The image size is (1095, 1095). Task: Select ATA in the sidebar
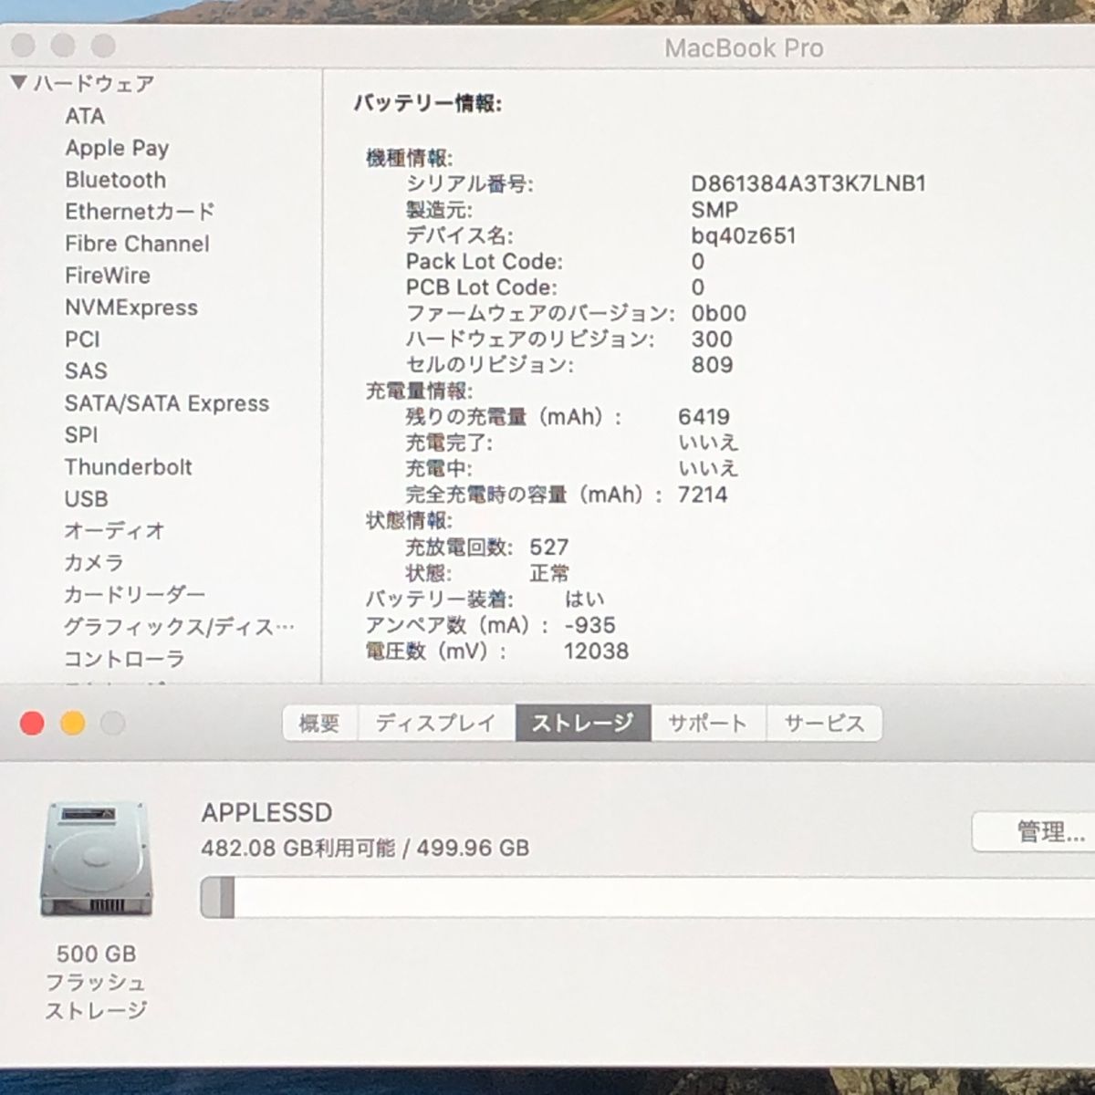tap(85, 116)
